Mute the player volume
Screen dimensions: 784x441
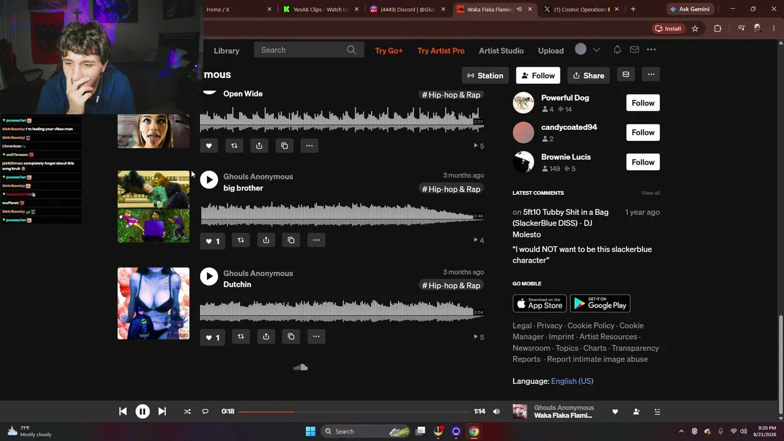[x=496, y=412]
